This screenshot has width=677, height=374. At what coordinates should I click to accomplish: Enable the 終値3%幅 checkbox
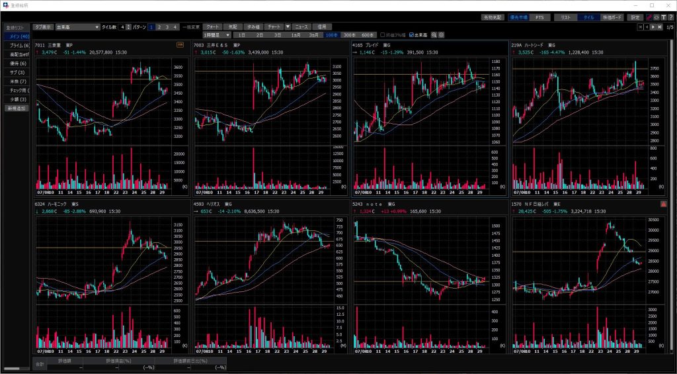point(383,34)
